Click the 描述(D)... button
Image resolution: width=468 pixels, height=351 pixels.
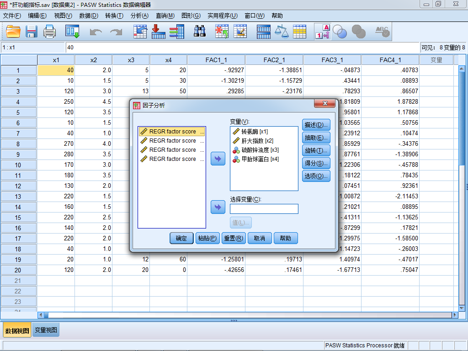(316, 125)
